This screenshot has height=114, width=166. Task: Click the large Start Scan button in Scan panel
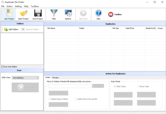(x=25, y=87)
